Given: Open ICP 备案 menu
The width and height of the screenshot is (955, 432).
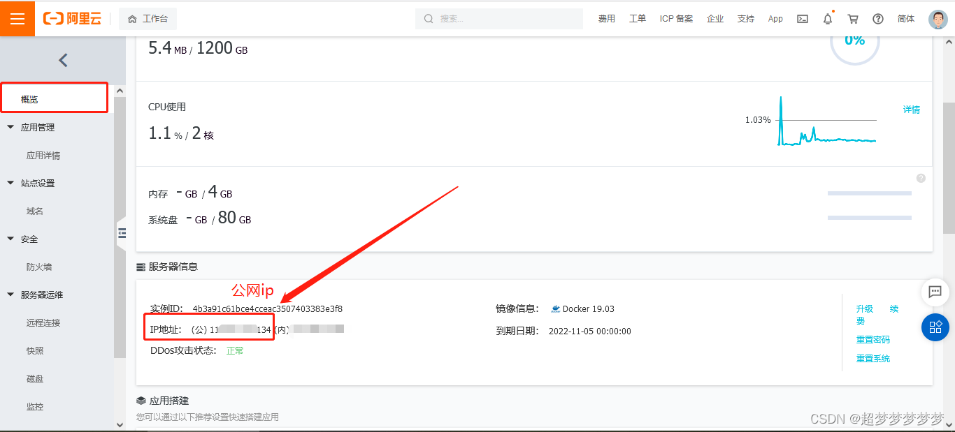Looking at the screenshot, I should 676,19.
